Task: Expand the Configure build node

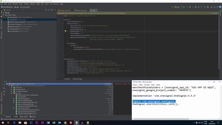Action: [11, 90]
